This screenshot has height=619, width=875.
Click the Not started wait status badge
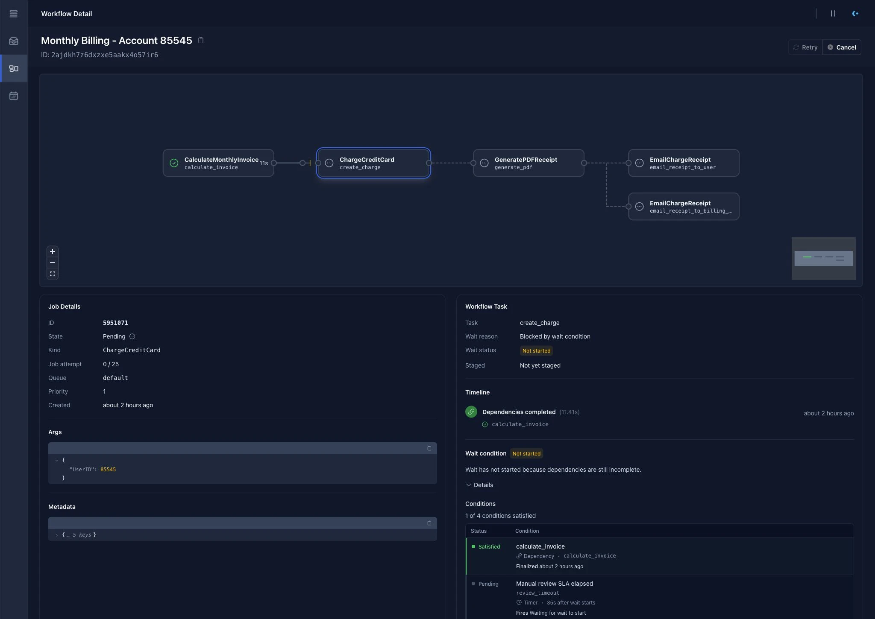536,350
